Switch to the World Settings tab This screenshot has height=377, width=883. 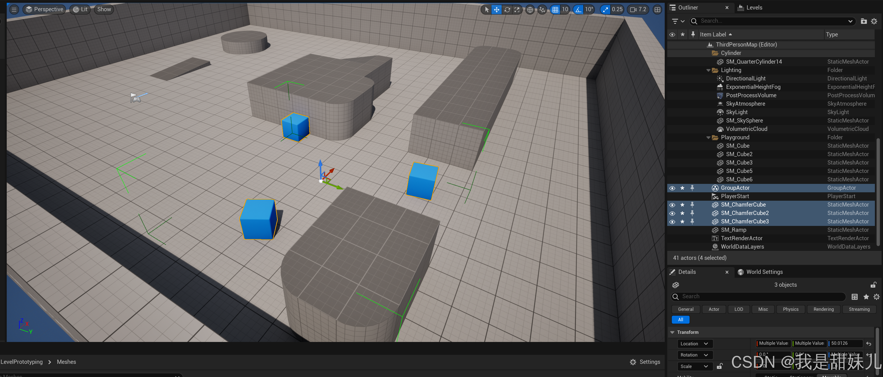[x=764, y=272]
